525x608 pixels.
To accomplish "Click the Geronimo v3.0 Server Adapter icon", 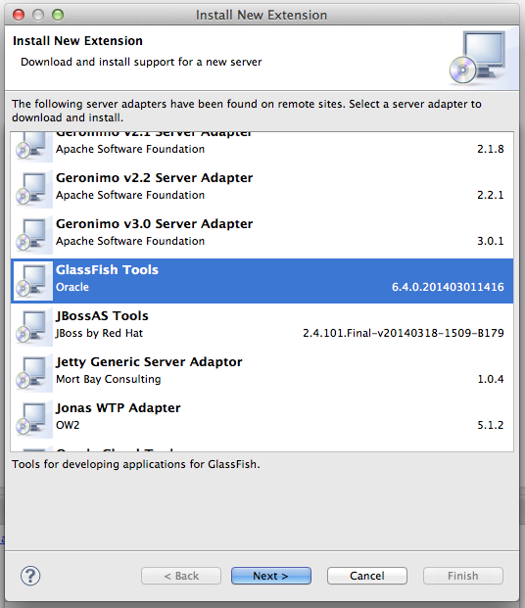I will tap(33, 235).
